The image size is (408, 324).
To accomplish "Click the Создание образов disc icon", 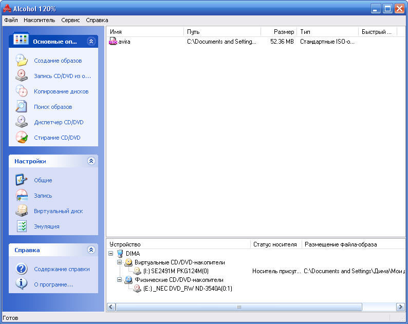I will 22,60.
